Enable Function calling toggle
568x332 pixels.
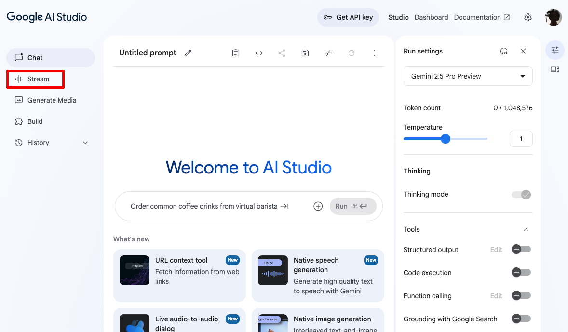tap(521, 295)
